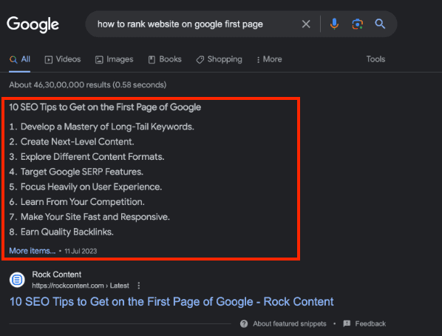This screenshot has width=442, height=336.
Task: Open the Tools options
Action: pyautogui.click(x=375, y=59)
